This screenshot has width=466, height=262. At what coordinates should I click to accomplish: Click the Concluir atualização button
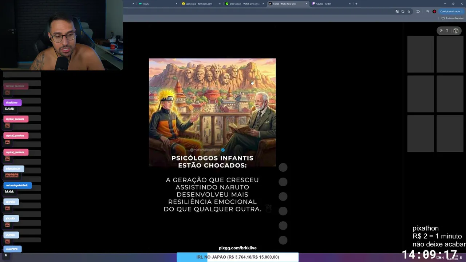451,11
